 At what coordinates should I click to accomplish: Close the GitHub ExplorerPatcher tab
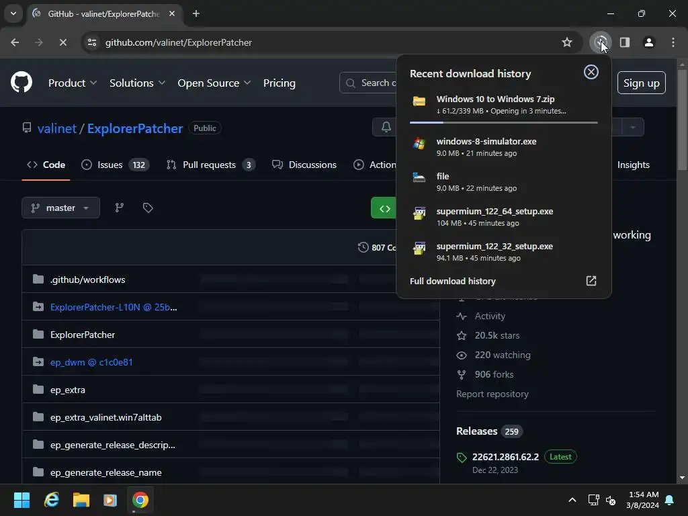(x=172, y=13)
